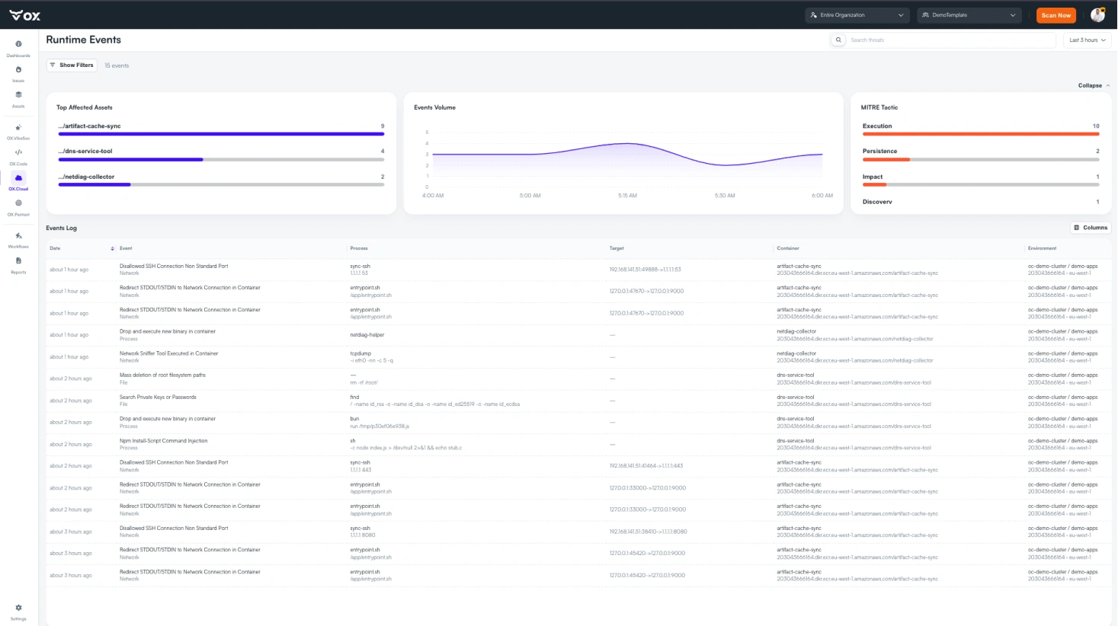This screenshot has width=1118, height=626.
Task: Click the OX logo in the top bar
Action: [x=25, y=15]
